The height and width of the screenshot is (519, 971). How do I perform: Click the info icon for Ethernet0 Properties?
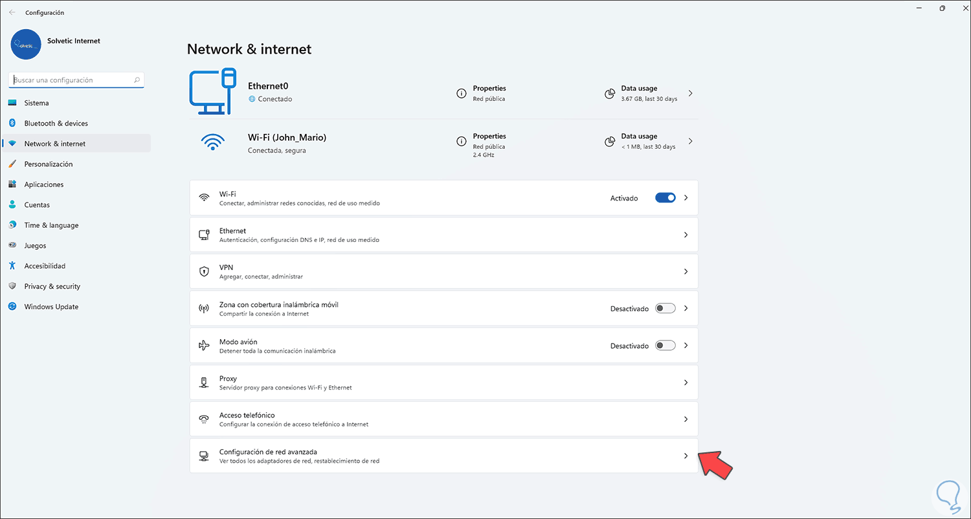tap(462, 93)
